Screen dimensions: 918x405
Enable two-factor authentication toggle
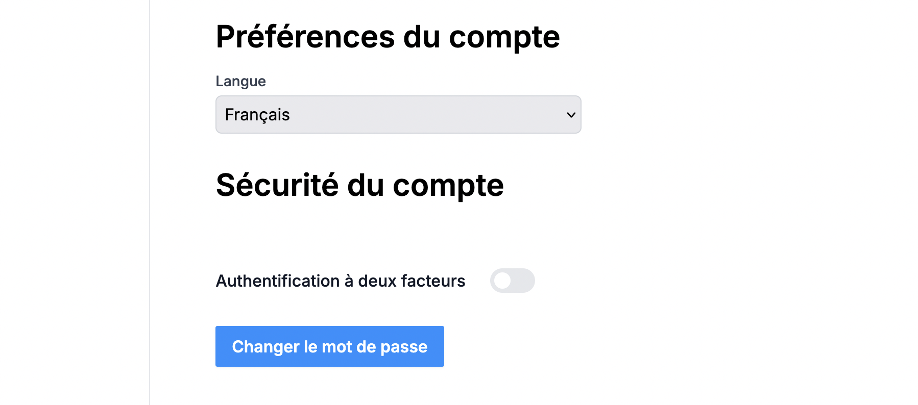512,281
